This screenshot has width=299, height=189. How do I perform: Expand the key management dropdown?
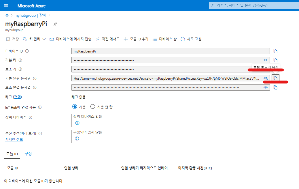[x=34, y=39]
